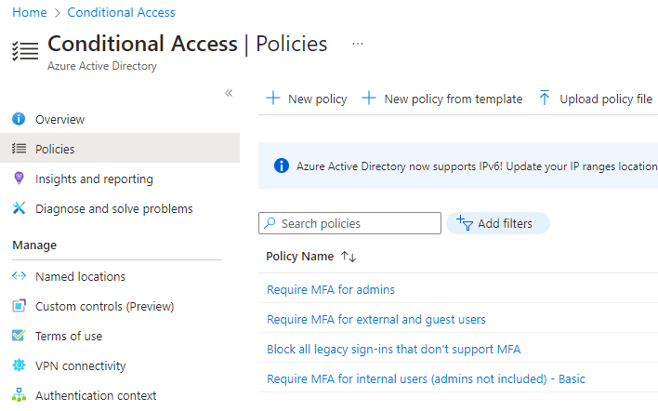Click the Home breadcrumb link
Viewport: 658px width, 411px height.
click(30, 13)
